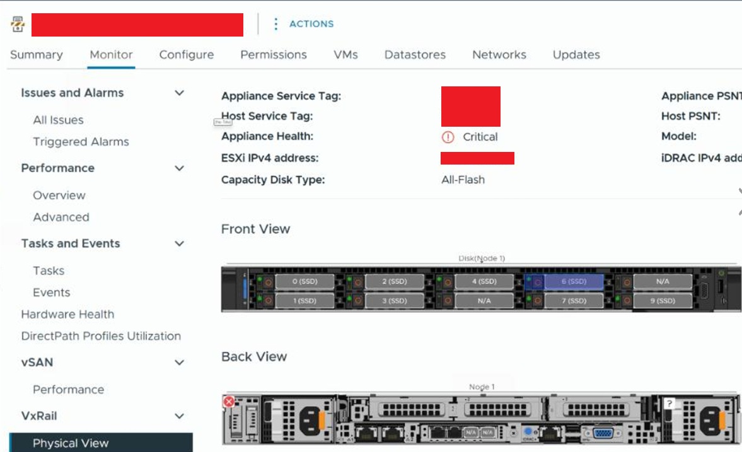Click the blue iDRAC indicator in Back View
This screenshot has height=452, width=742.
(x=528, y=431)
